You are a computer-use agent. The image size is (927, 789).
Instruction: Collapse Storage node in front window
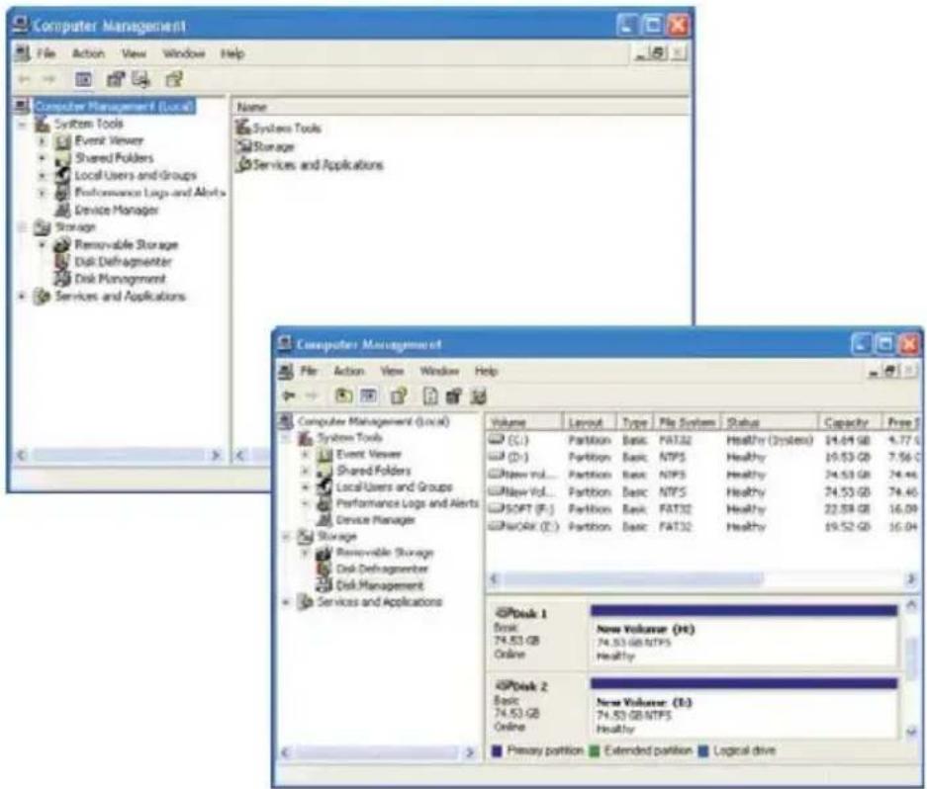(x=286, y=537)
